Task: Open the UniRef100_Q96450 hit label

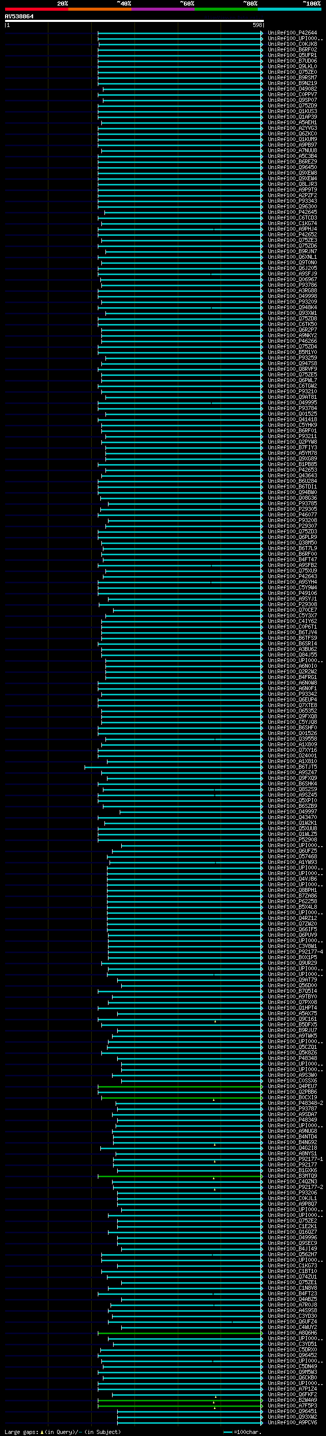Action: (292, 167)
